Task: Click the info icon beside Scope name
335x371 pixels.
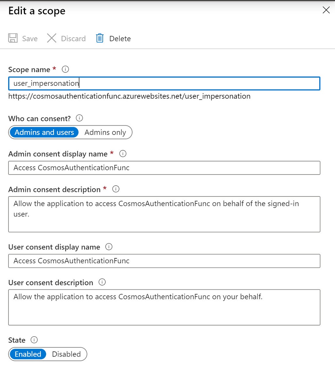Action: (x=65, y=69)
